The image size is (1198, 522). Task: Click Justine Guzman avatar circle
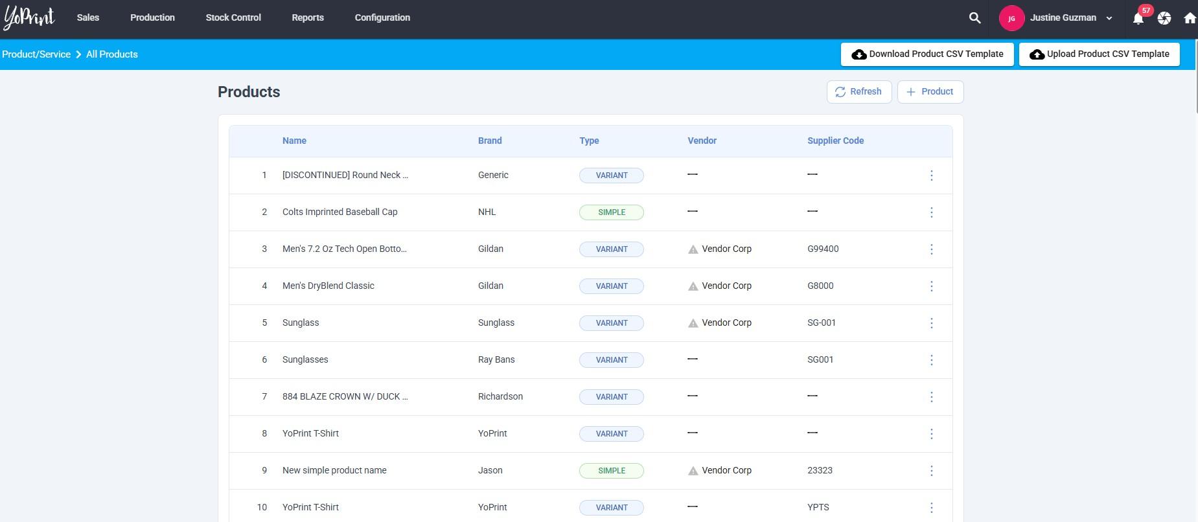[1011, 18]
